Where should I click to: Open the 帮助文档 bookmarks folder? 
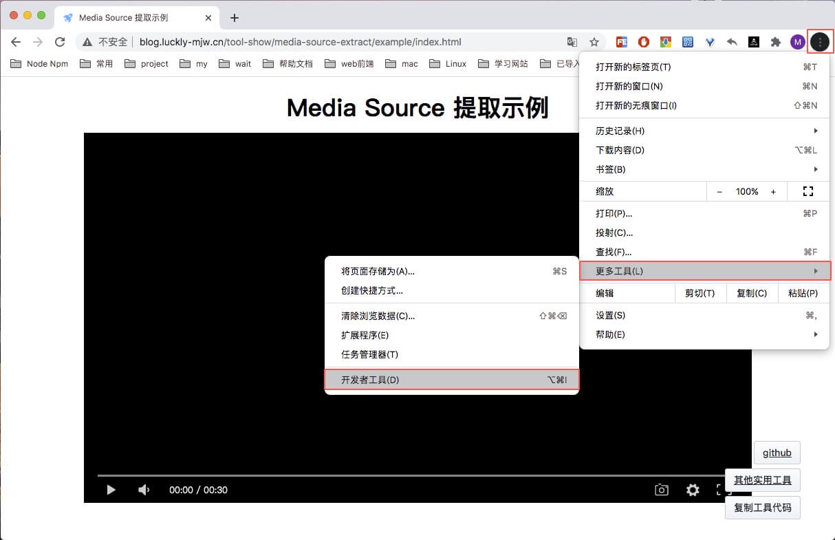pos(288,63)
